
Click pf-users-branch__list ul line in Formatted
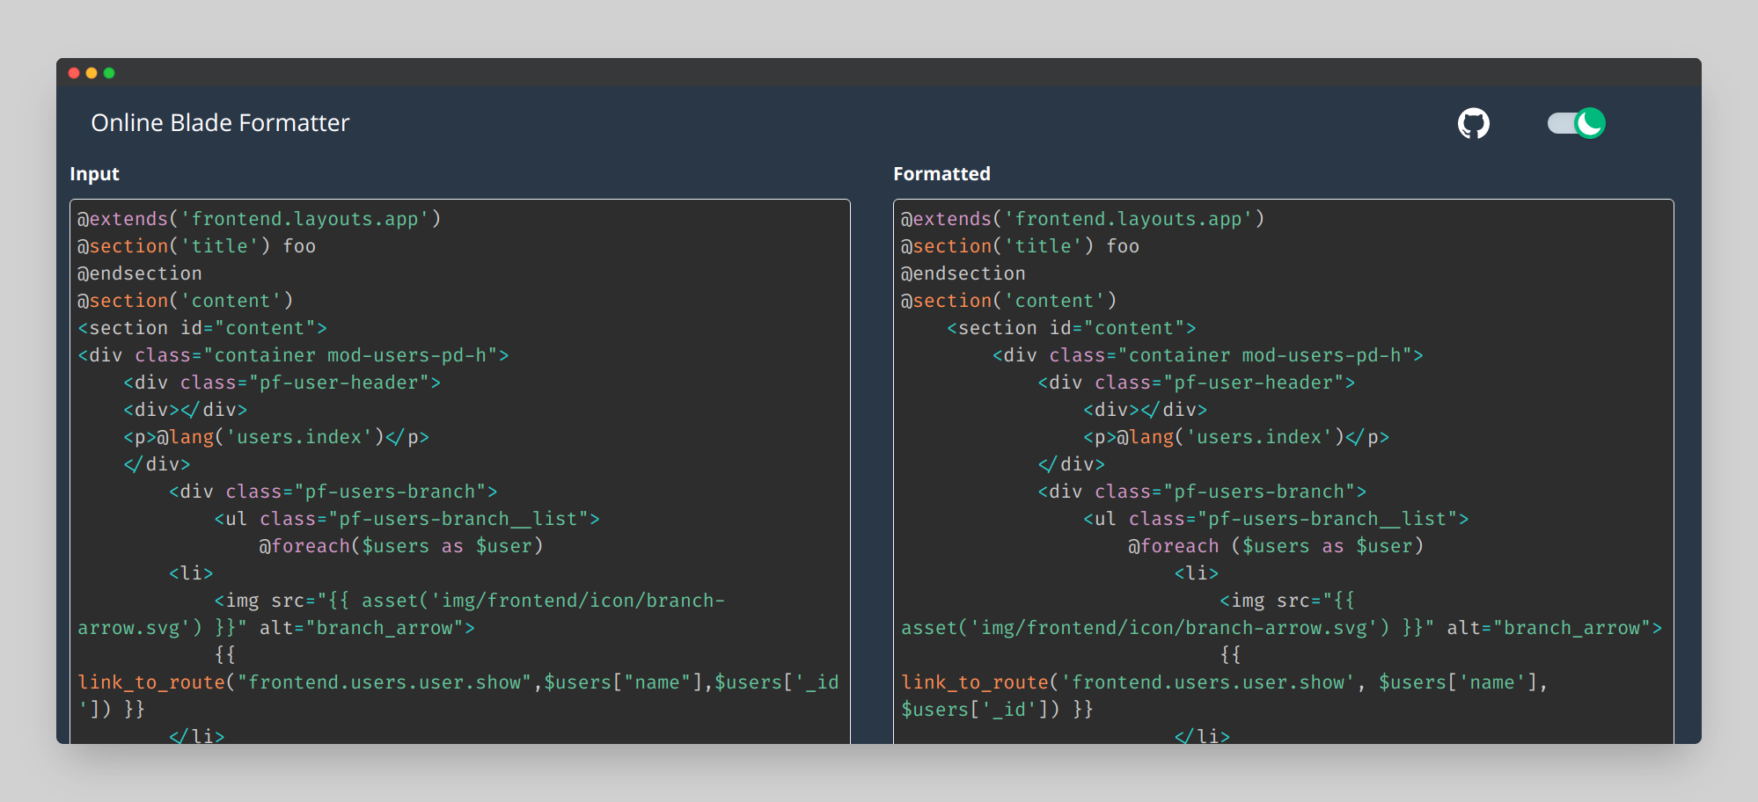[1276, 519]
